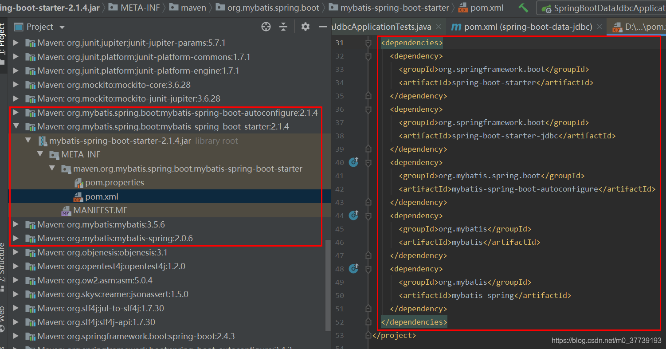Click META-INF in the breadcrumb path
Screen dimensions: 666x349
134,8
